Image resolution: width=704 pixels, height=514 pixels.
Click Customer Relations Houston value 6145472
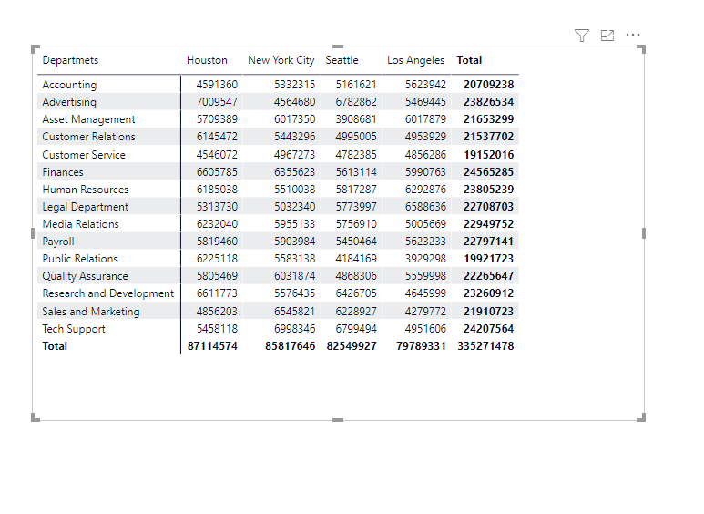tap(217, 137)
